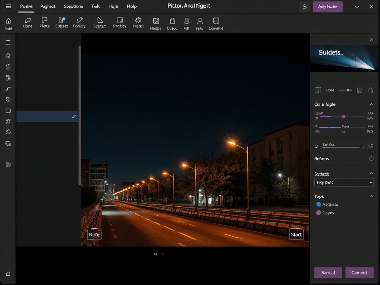This screenshot has height=285, width=380.
Task: Open the Talt menu
Action: (x=95, y=6)
